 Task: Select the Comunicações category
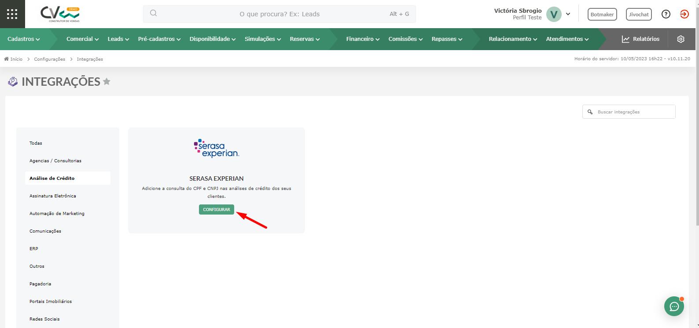(x=68, y=231)
